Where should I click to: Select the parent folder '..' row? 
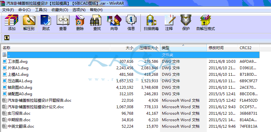click(x=133, y=55)
